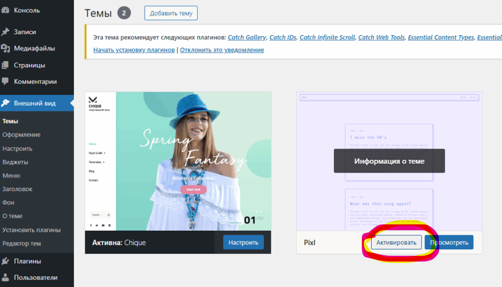This screenshot has width=502, height=287.
Task: Click the plug icon beside Плагины
Action: click(6, 261)
